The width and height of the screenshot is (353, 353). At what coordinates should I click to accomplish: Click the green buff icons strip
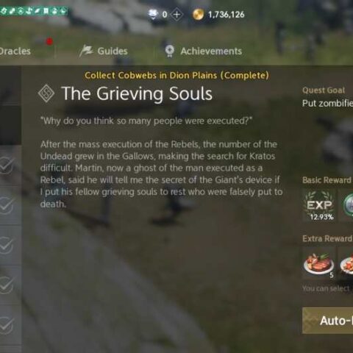point(34,11)
